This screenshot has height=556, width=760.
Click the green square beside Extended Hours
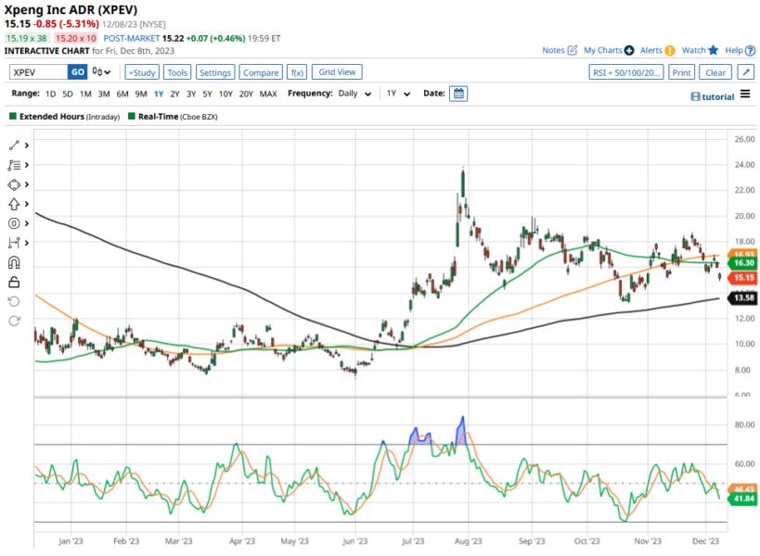point(13,116)
